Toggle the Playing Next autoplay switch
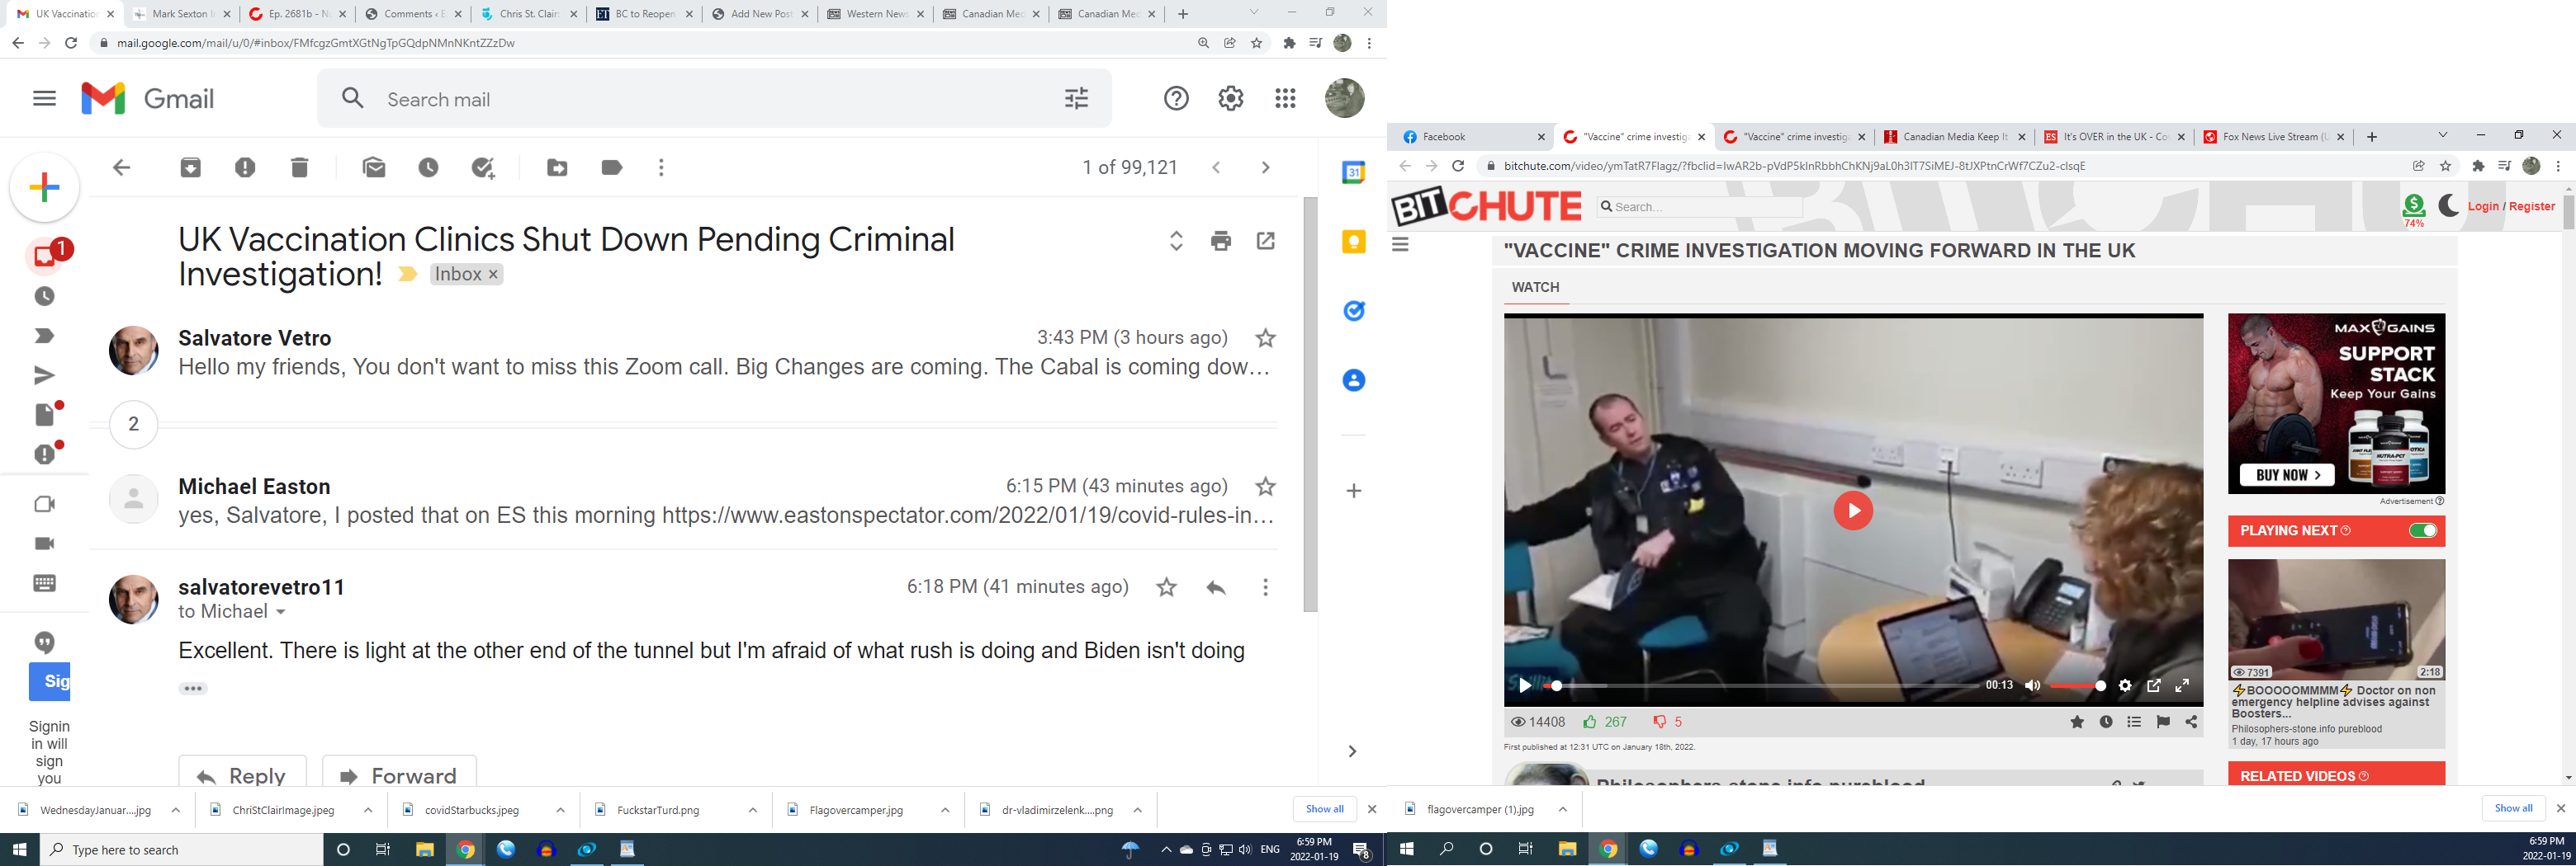This screenshot has height=866, width=2576. (2422, 530)
